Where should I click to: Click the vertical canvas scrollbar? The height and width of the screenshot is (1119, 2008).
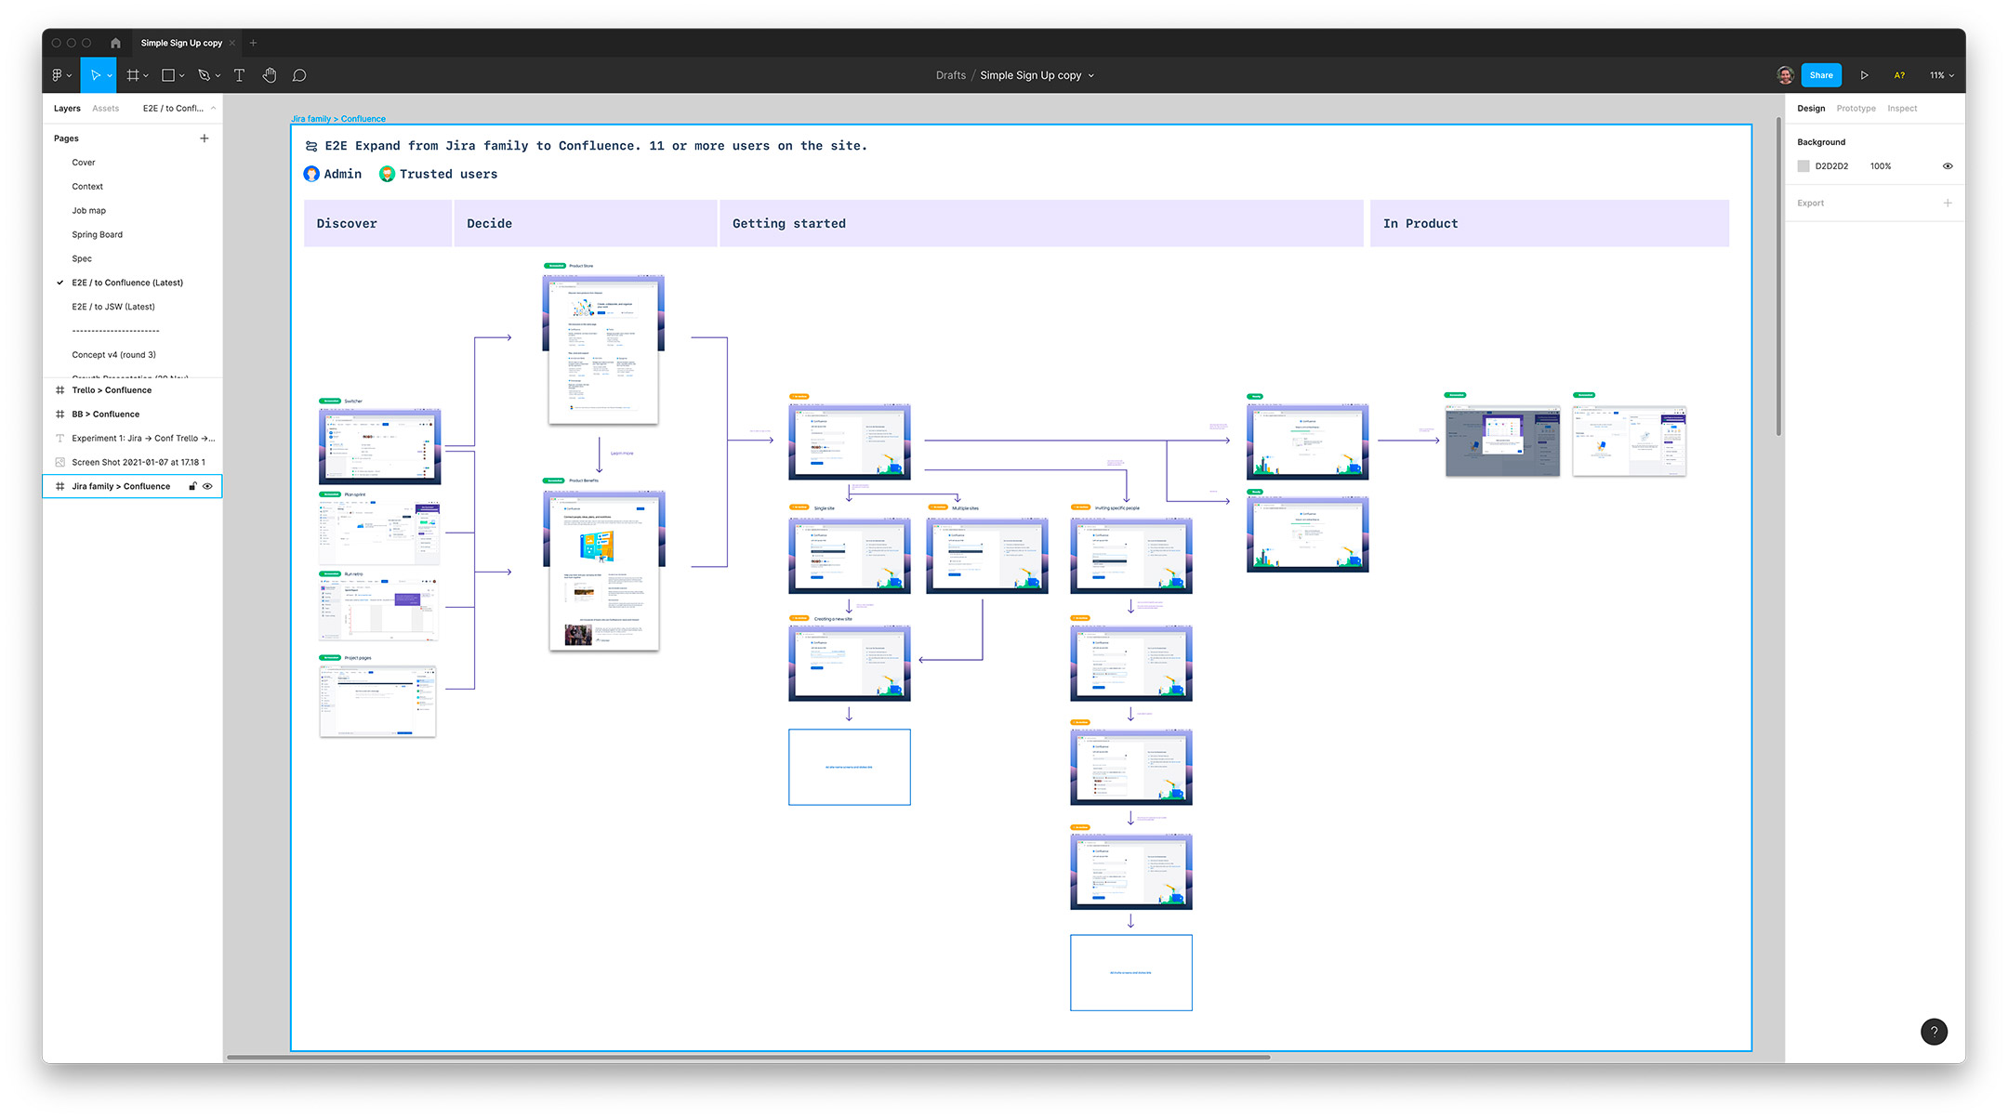click(x=1779, y=277)
